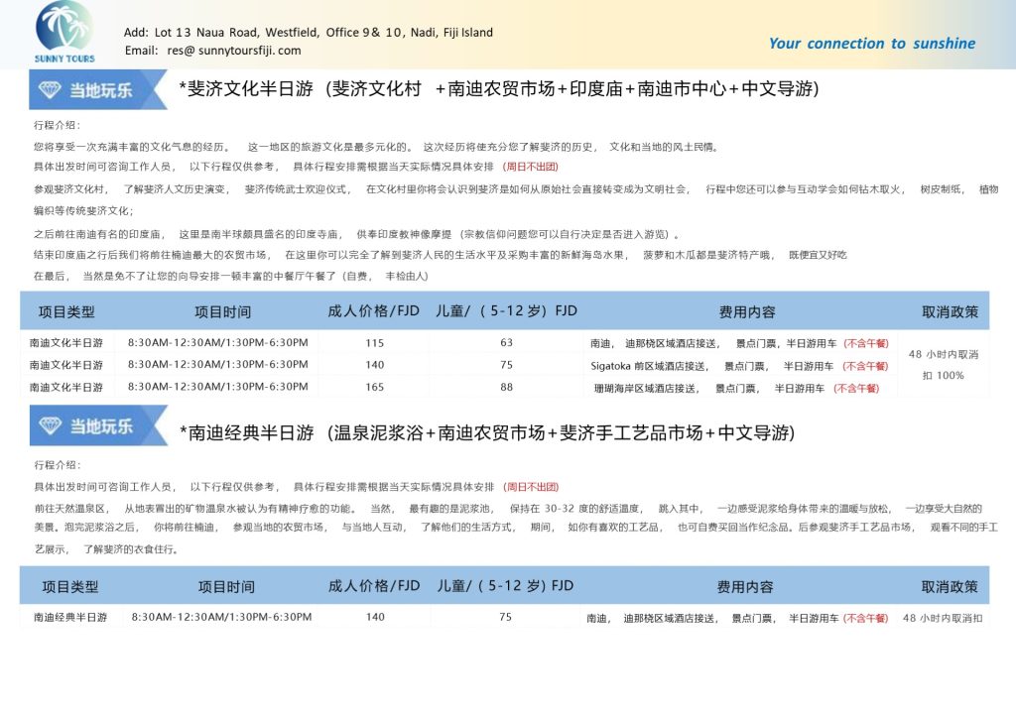Viewport: 1016px width, 718px height.
Task: Click red (周日不出团) note in 南迪经典 section
Action: click(531, 487)
